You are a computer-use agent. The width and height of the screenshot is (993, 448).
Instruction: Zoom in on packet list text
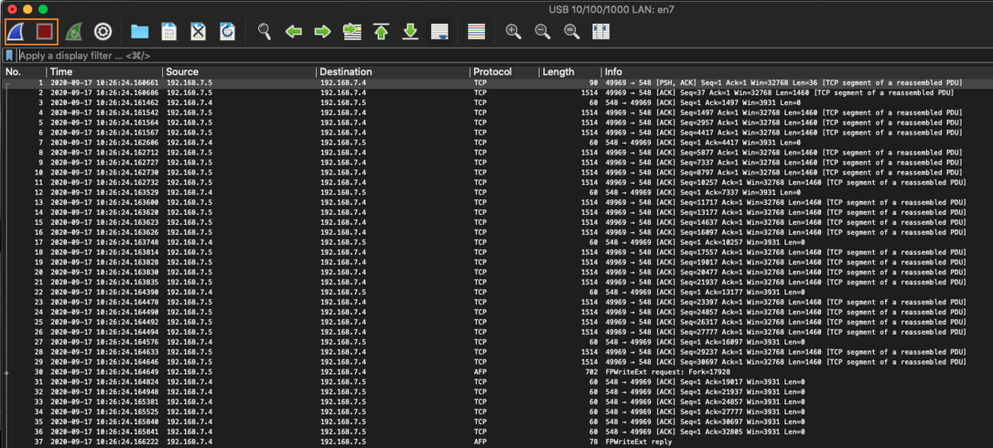pos(513,31)
